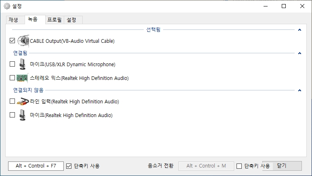
Task: Disable 단축키 사용 next to Alt+Control+F7
Action: click(x=69, y=166)
